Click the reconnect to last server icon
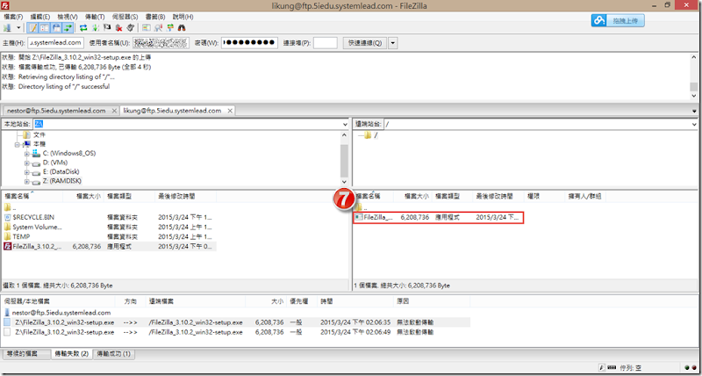This screenshot has height=376, width=702. tap(130, 28)
